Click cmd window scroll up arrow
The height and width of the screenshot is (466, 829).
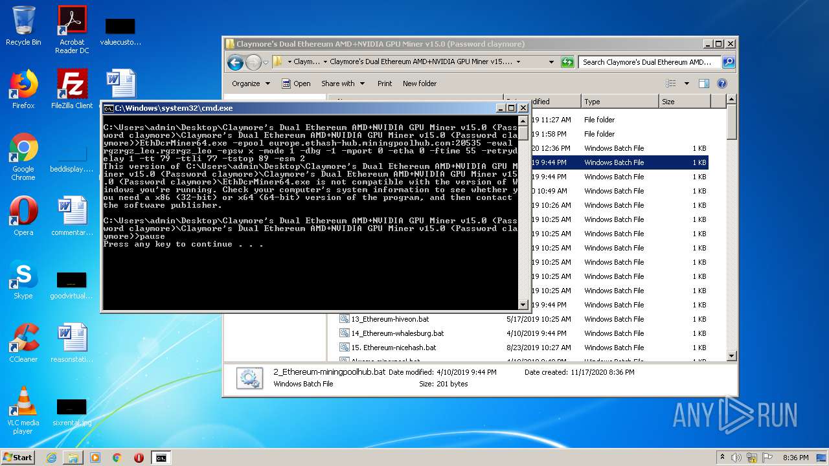point(523,121)
